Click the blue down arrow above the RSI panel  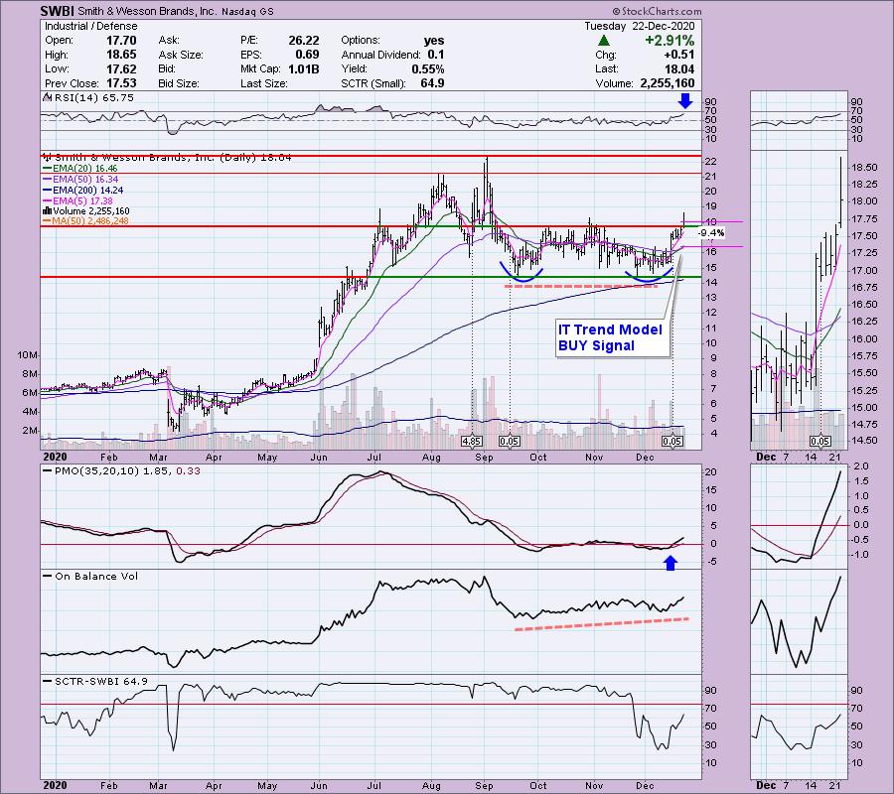coord(684,101)
